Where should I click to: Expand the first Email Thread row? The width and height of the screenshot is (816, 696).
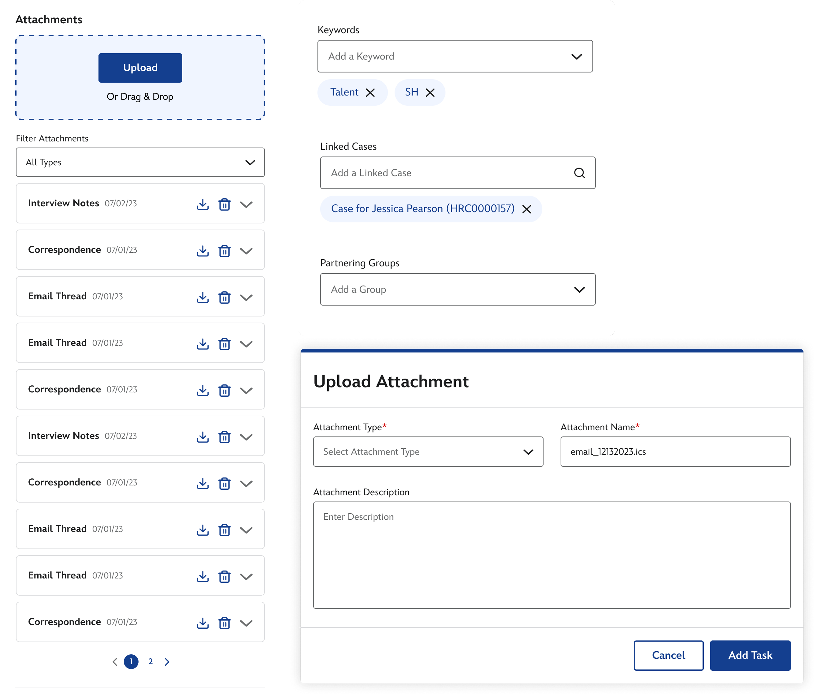(x=246, y=297)
